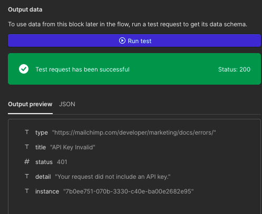The width and height of the screenshot is (262, 214).
Task: Select the Output preview tab
Action: tap(30, 104)
